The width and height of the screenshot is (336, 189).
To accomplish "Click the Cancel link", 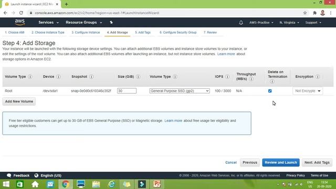I will point(231,162).
